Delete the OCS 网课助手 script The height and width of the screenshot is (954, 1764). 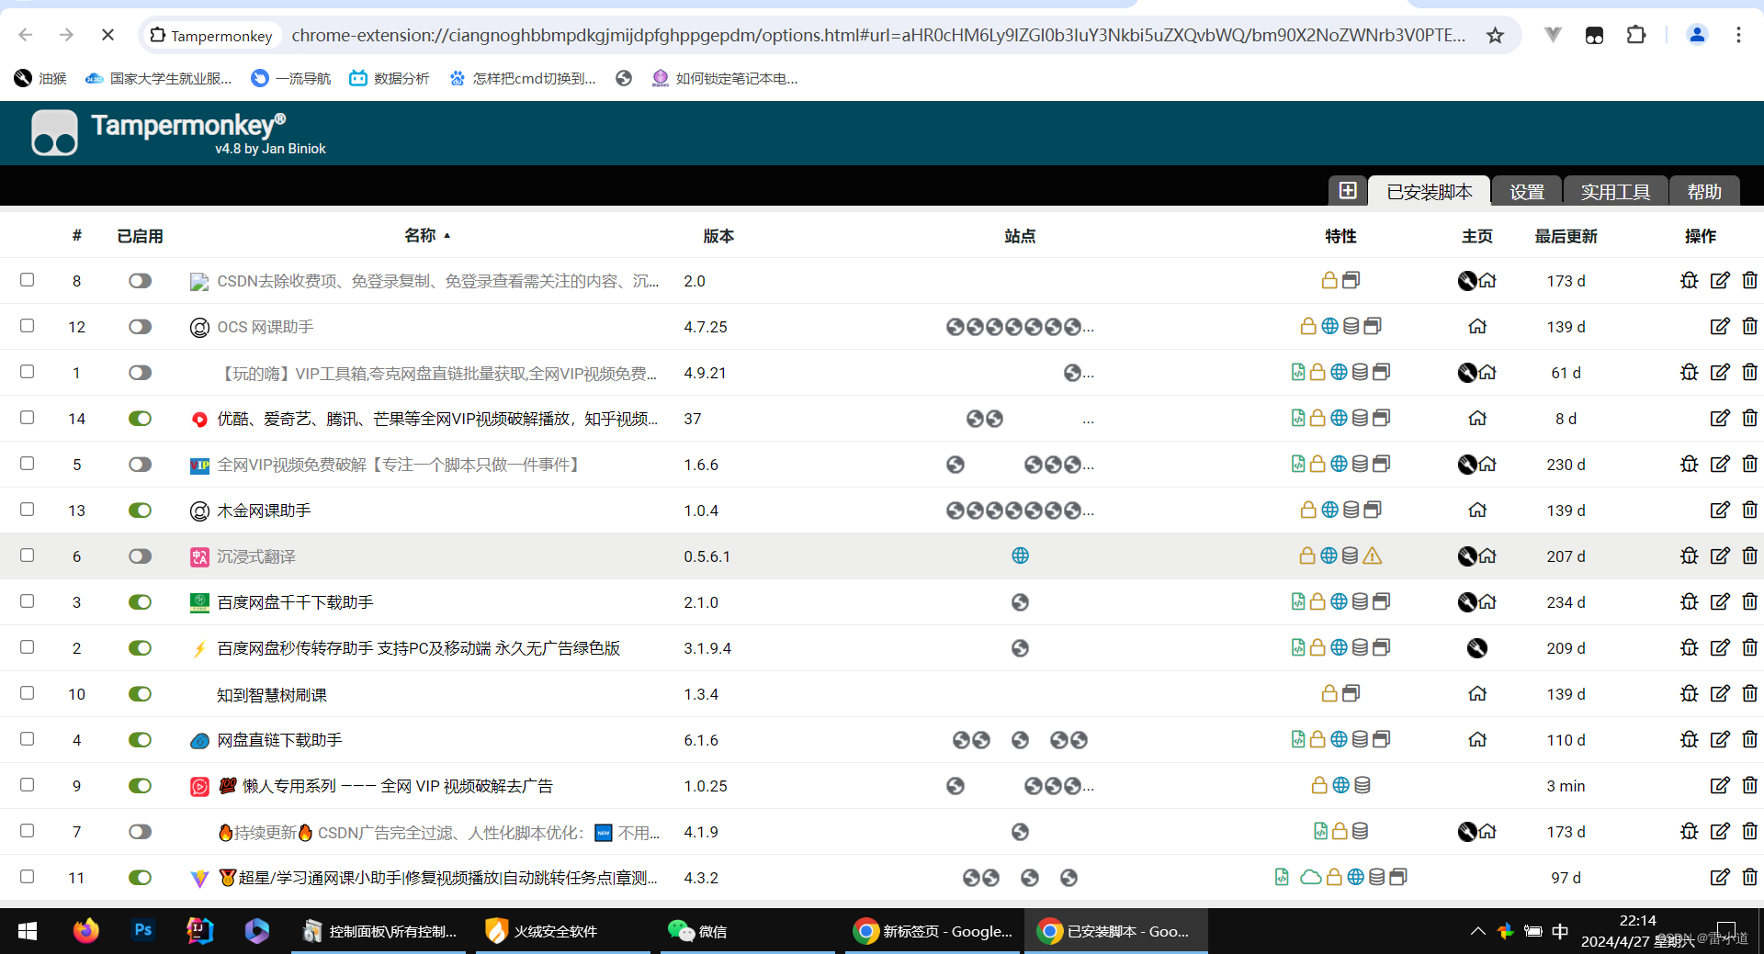1749,326
